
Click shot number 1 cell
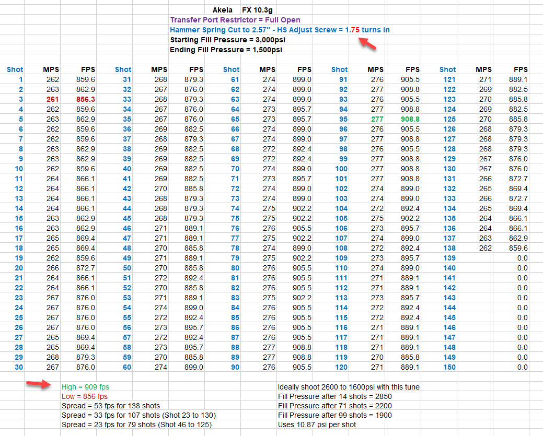click(21, 79)
